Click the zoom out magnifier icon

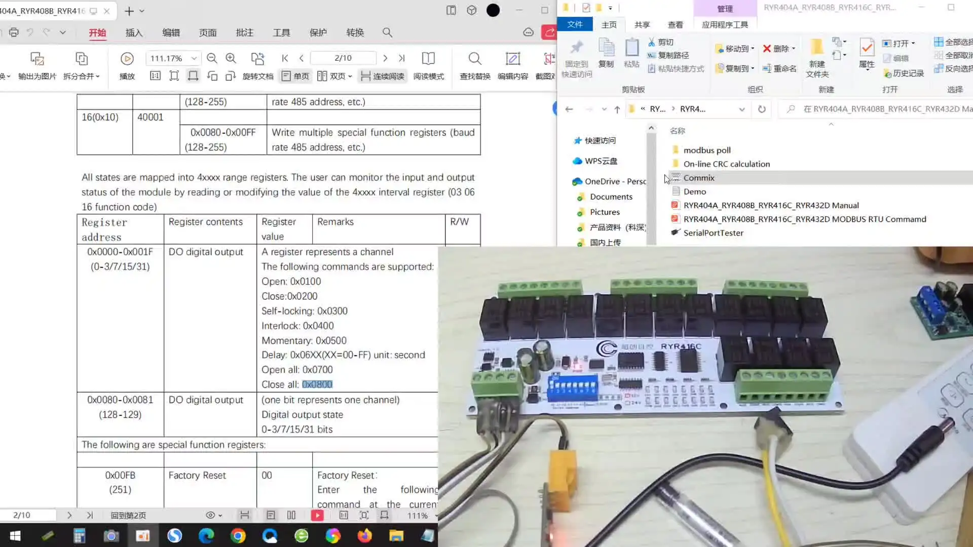(x=212, y=58)
